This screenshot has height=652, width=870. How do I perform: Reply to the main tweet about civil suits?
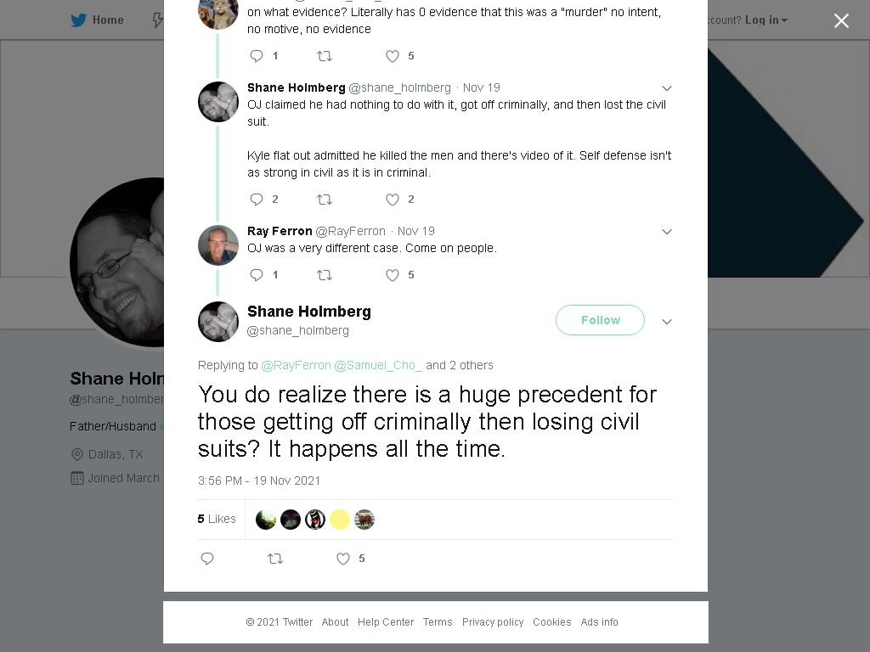(207, 559)
